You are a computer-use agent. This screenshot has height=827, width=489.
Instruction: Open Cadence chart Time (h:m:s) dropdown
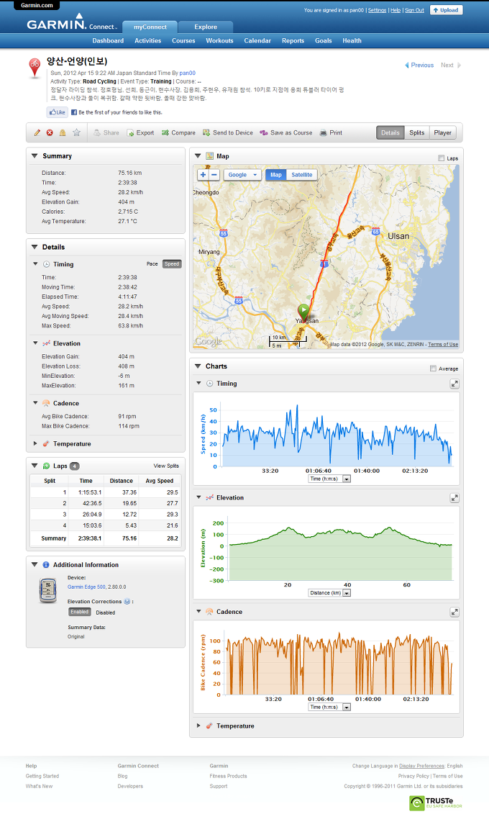pos(329,707)
